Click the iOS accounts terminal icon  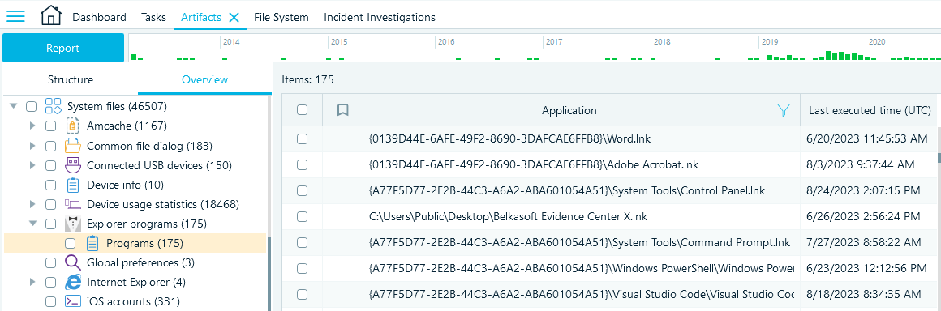(x=72, y=301)
